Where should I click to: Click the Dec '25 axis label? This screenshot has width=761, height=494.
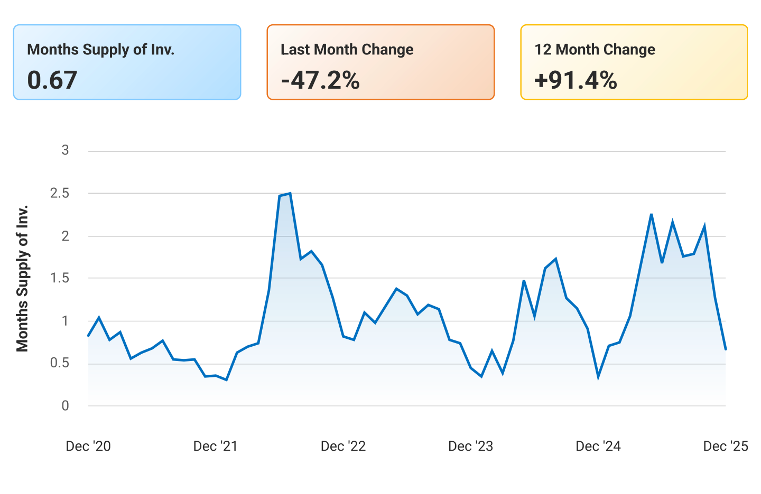pyautogui.click(x=725, y=446)
